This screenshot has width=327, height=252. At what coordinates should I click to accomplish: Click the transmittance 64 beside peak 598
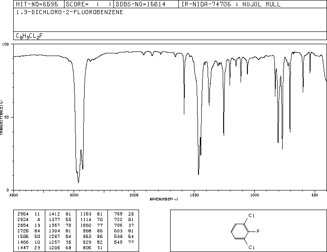click(131, 237)
